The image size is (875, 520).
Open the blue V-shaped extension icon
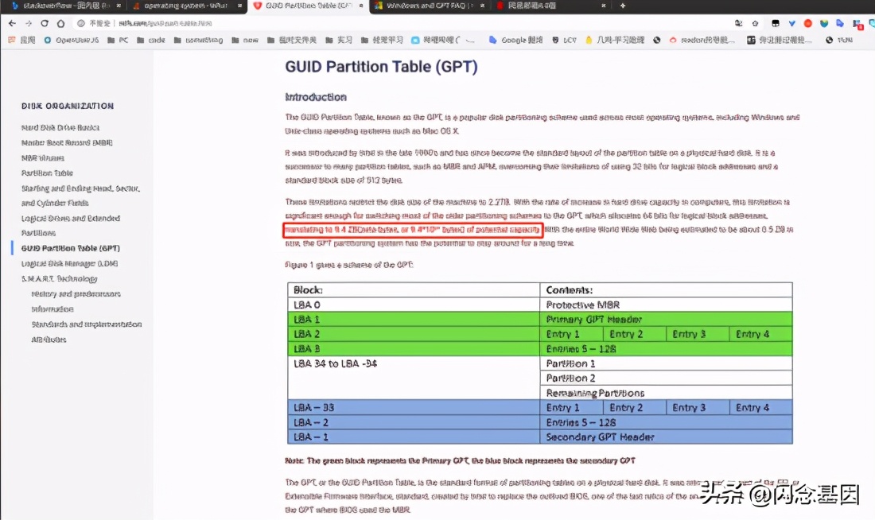[x=792, y=24]
